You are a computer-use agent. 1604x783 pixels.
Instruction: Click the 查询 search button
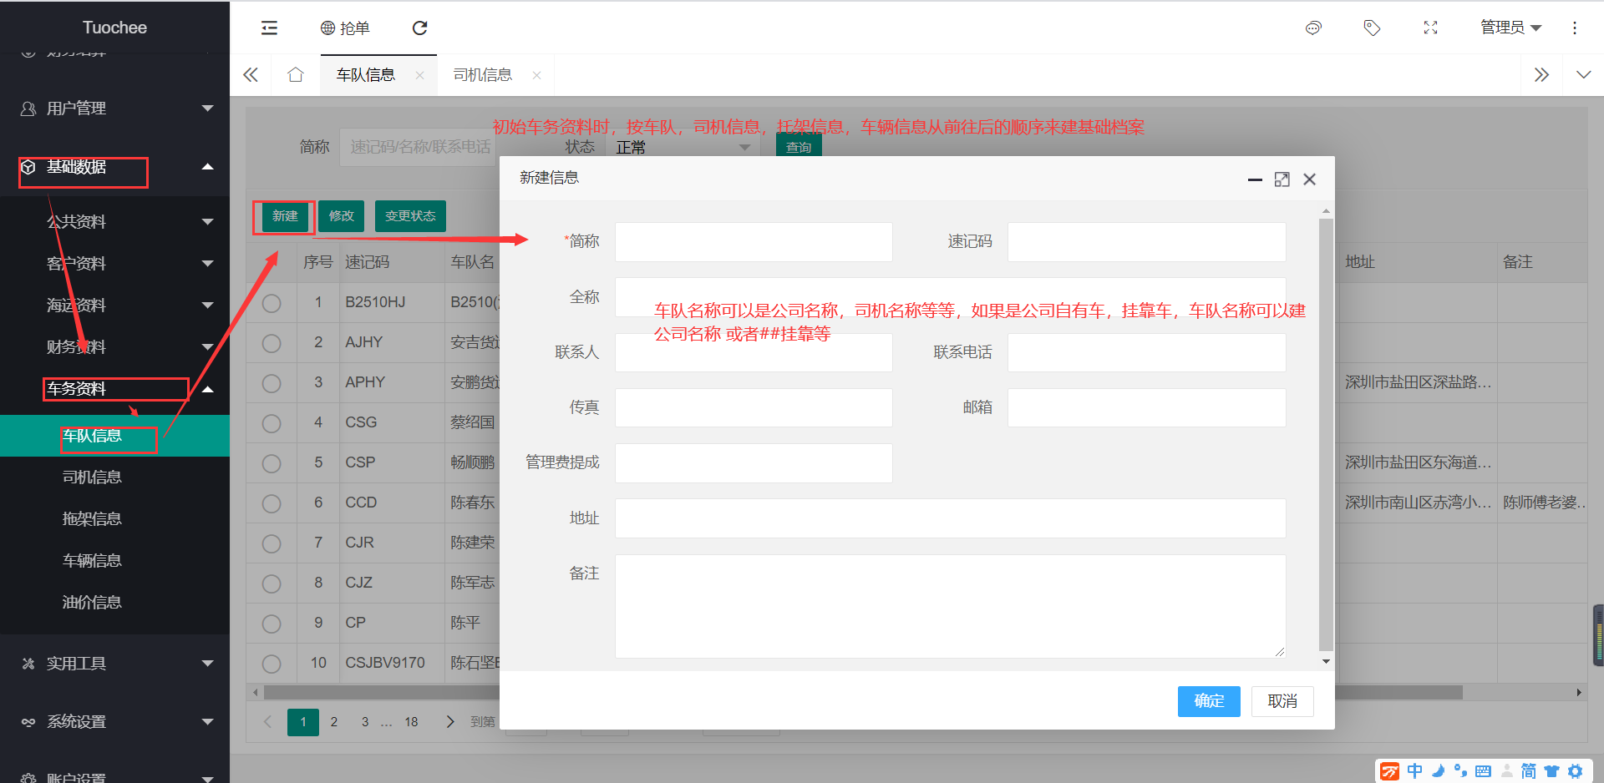(x=799, y=147)
